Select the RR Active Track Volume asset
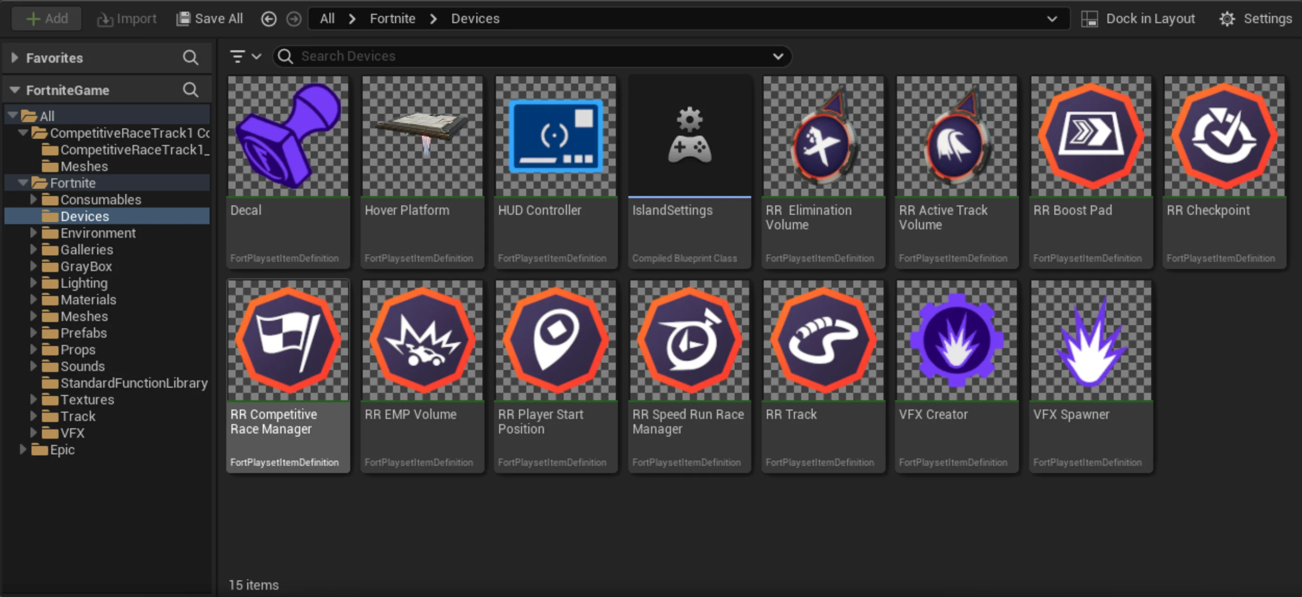The height and width of the screenshot is (597, 1302). (957, 172)
